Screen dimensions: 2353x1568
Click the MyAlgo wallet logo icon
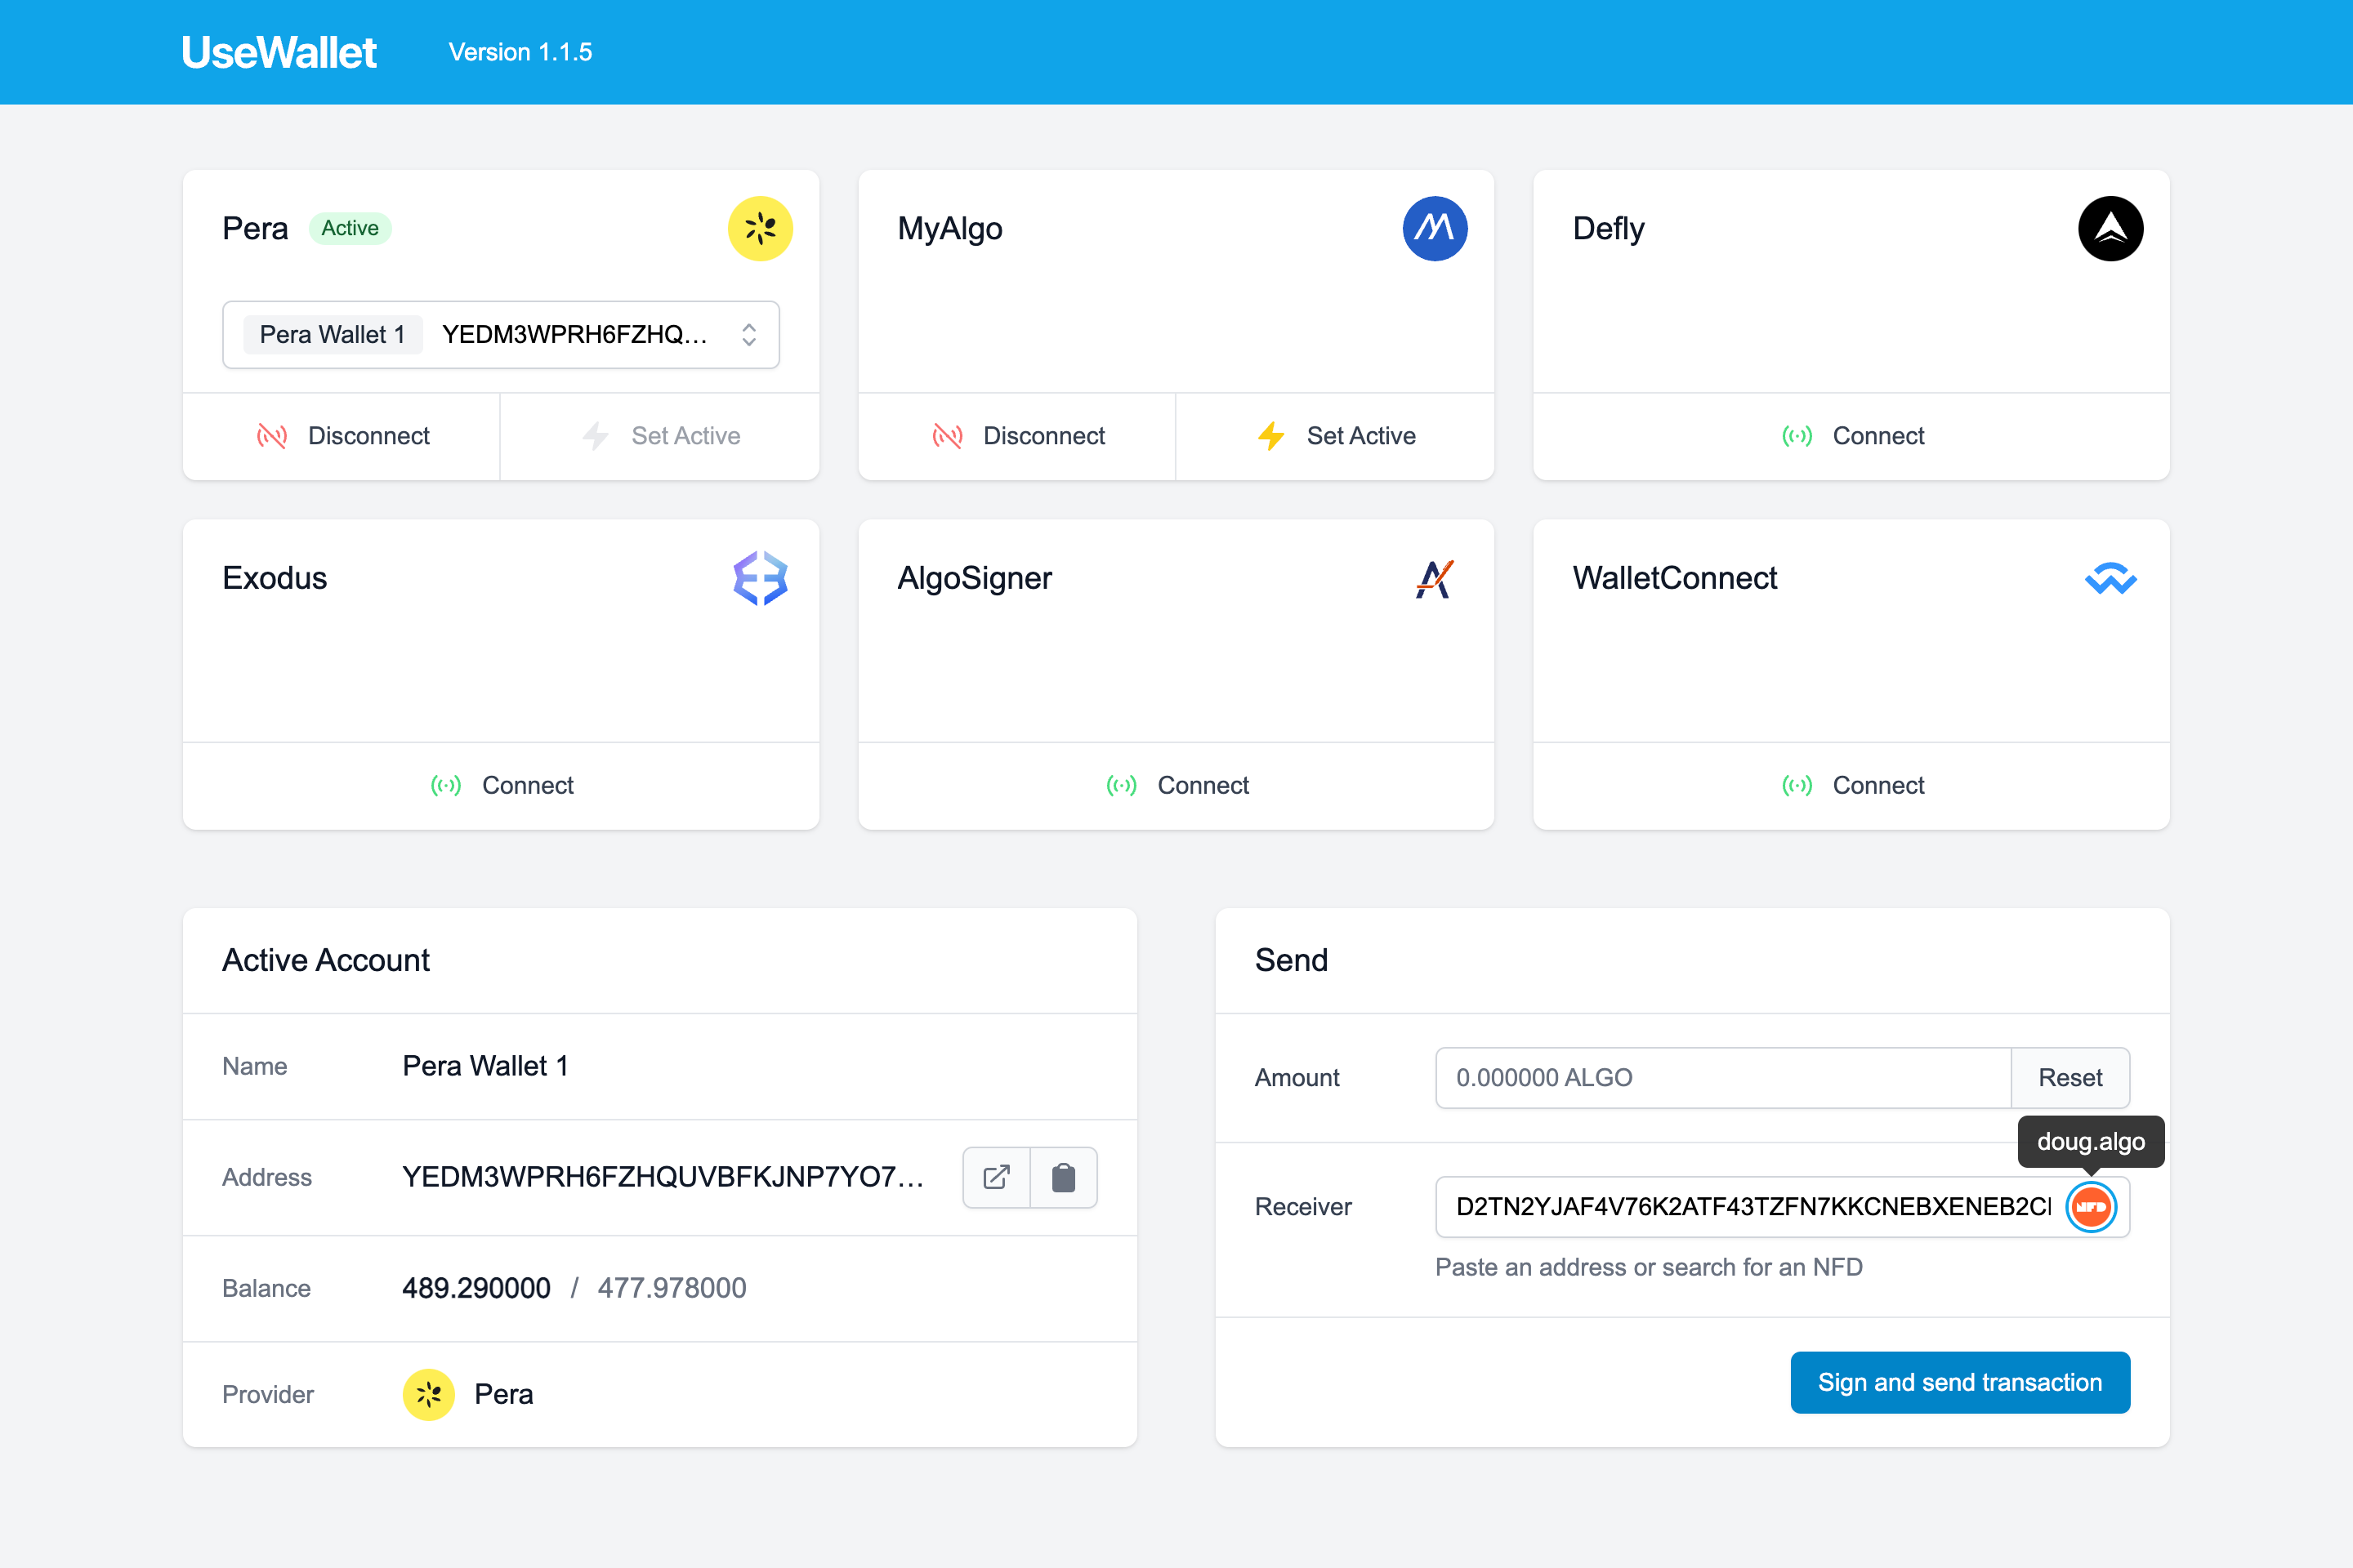click(1435, 228)
